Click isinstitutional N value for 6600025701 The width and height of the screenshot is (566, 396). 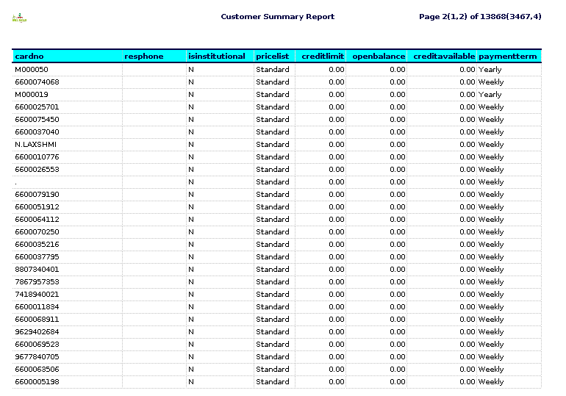click(x=191, y=107)
